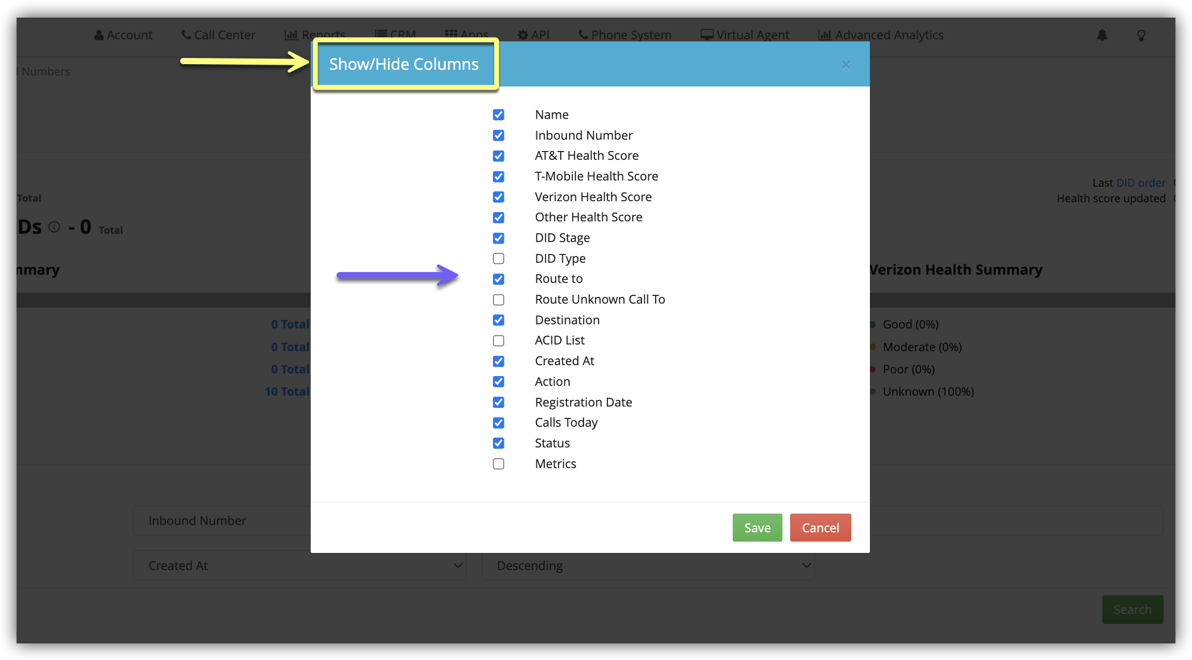Uncheck the Route to column

(498, 279)
